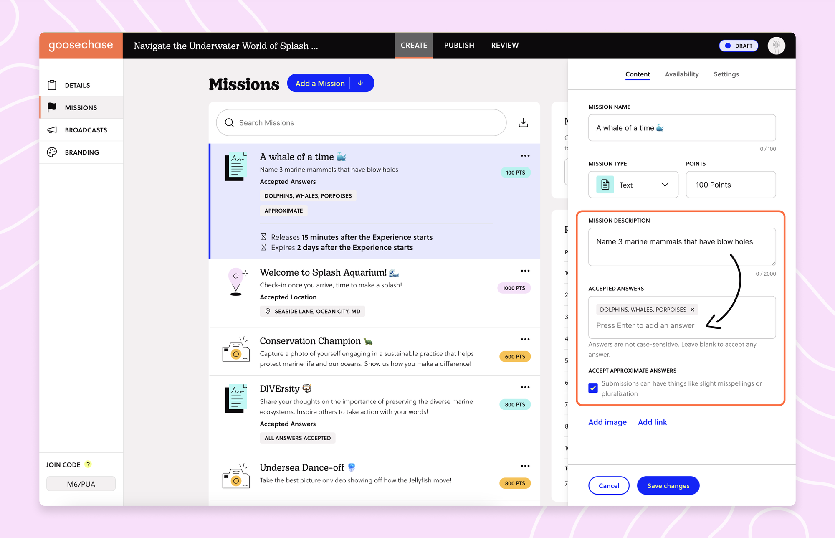The height and width of the screenshot is (538, 835).
Task: Click the Add image link
Action: (x=607, y=422)
